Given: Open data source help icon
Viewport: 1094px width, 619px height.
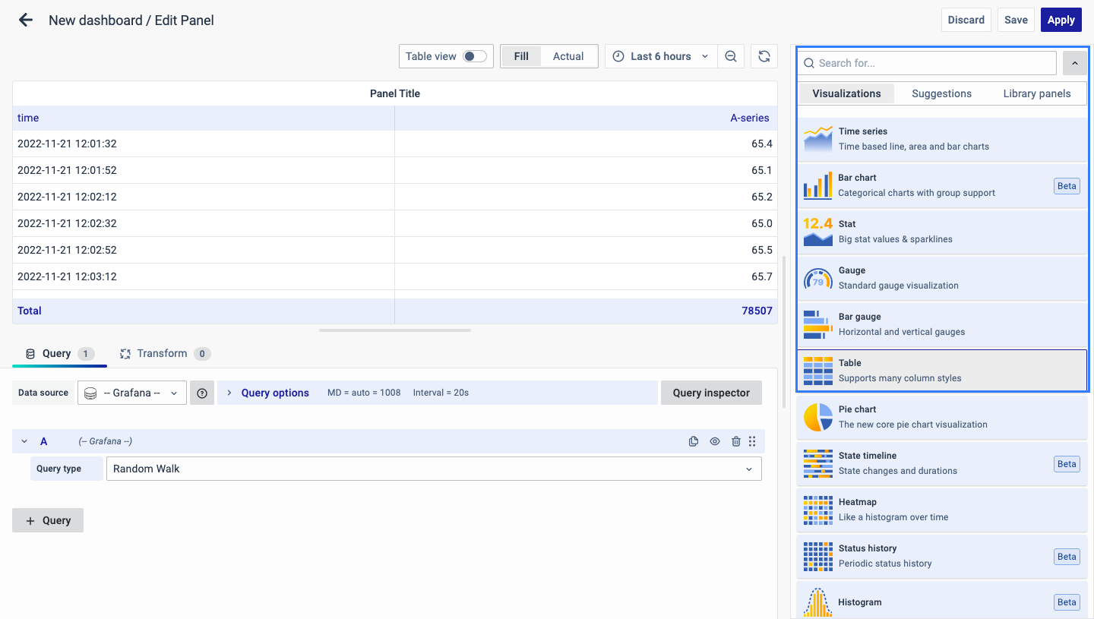Looking at the screenshot, I should [202, 393].
